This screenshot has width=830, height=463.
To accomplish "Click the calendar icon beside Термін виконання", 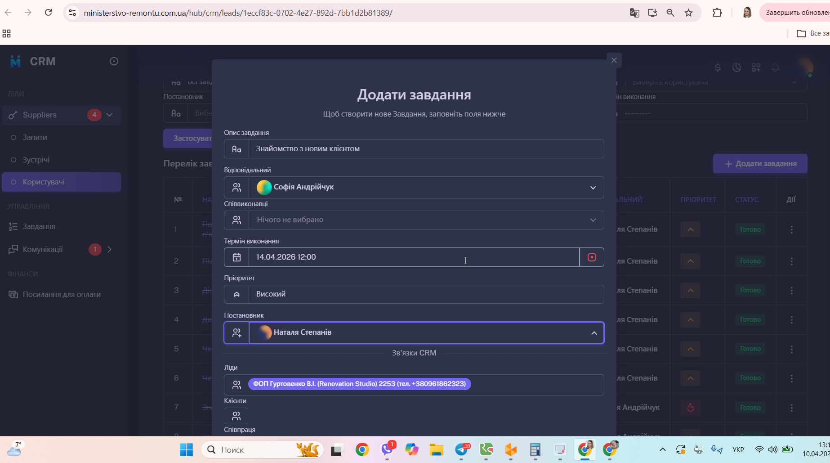I will [237, 257].
